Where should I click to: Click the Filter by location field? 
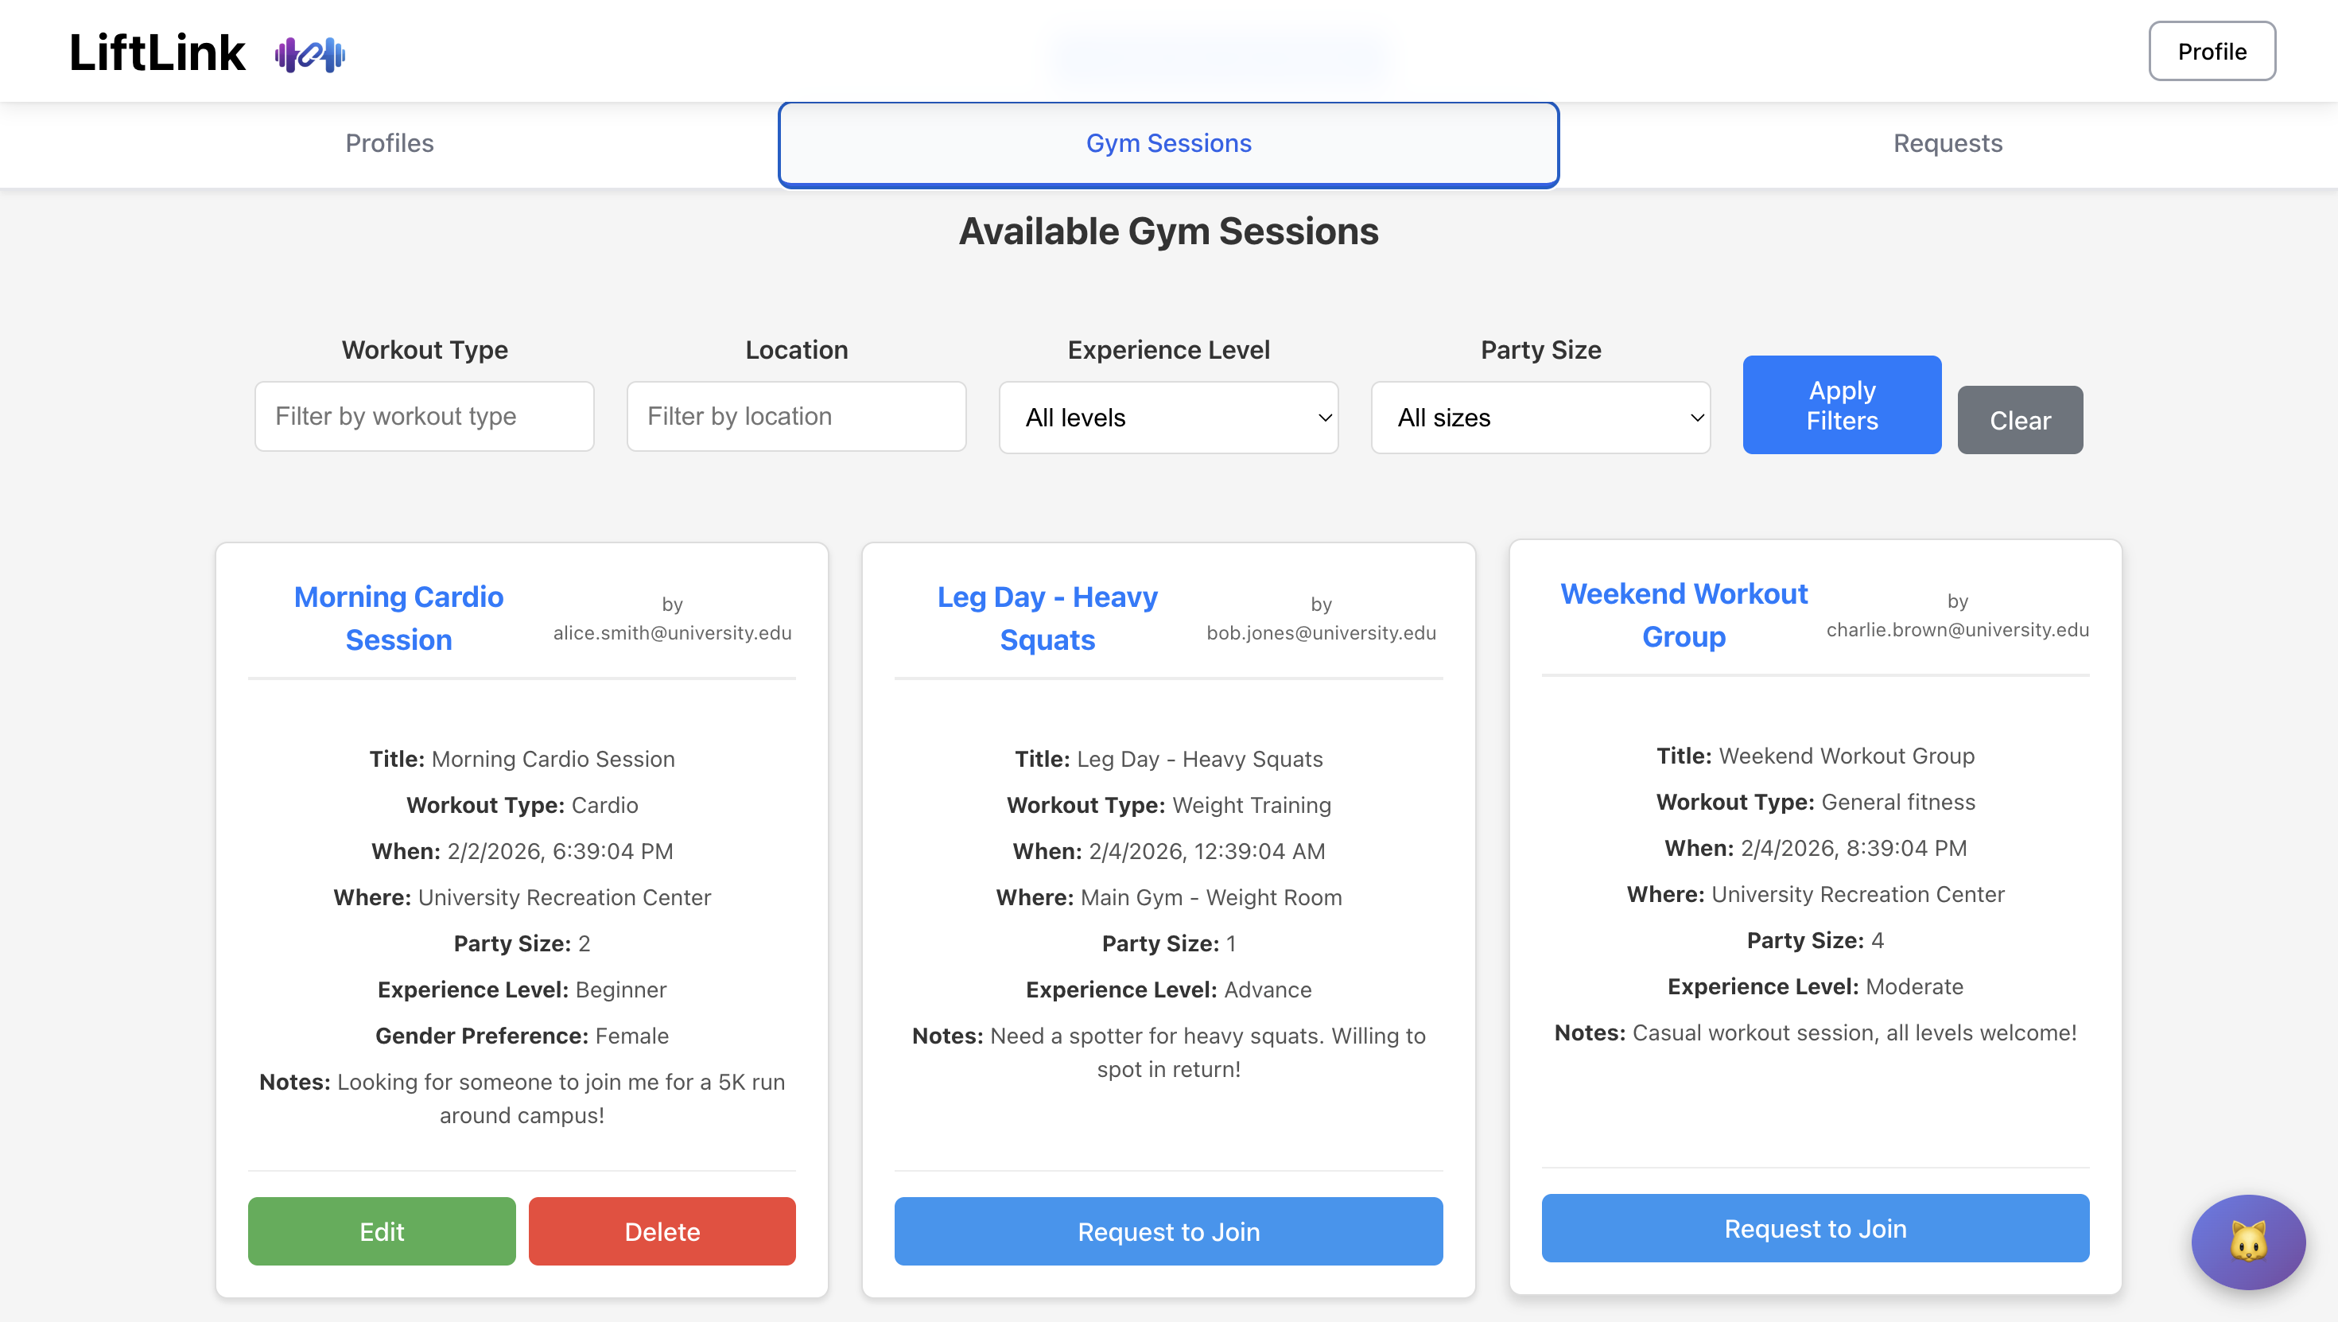796,417
